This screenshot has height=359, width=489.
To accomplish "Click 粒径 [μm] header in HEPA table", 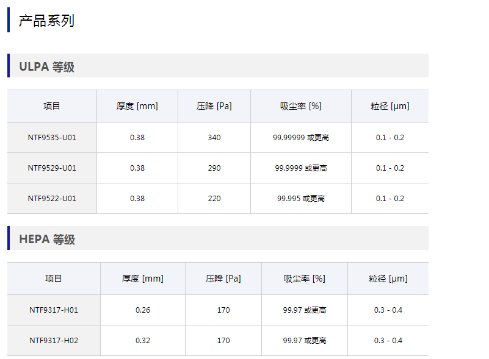I will click(388, 279).
